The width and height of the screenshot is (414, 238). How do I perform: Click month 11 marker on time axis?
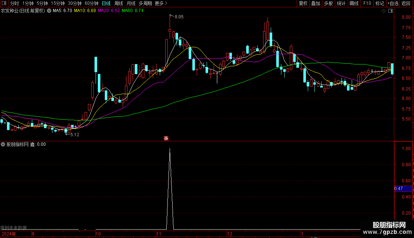pos(159,234)
